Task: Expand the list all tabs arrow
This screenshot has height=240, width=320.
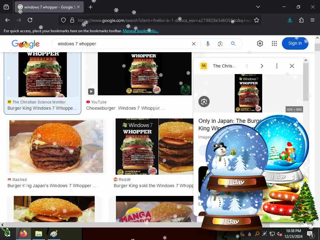Action: point(258,7)
